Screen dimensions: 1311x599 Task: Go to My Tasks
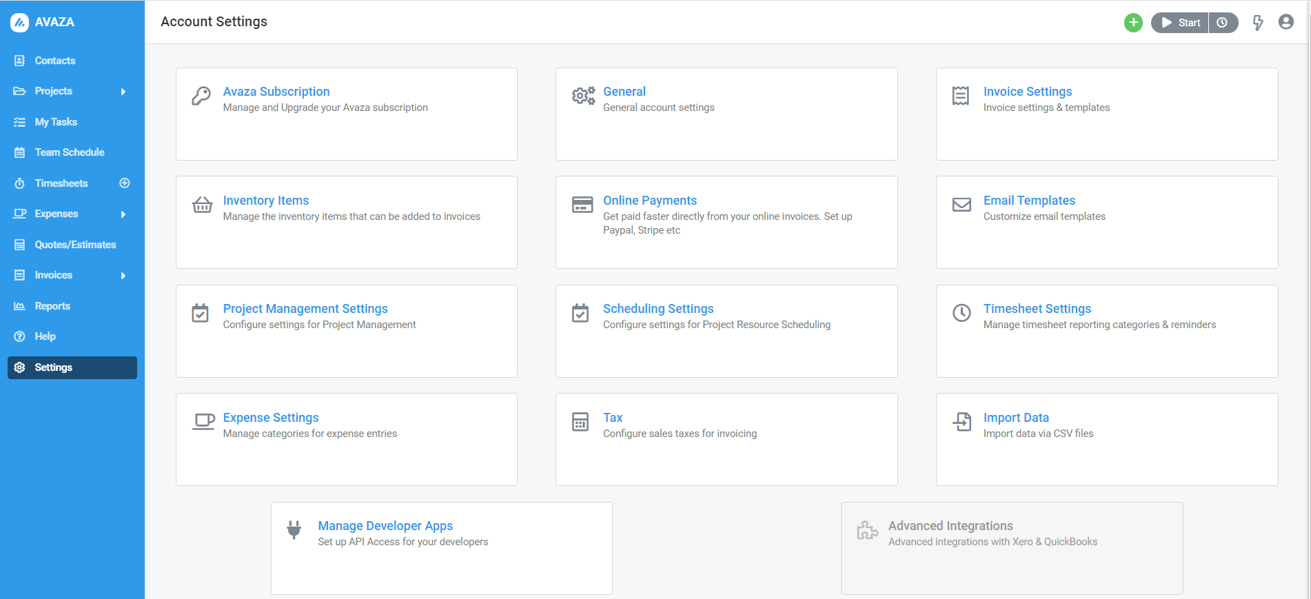56,122
